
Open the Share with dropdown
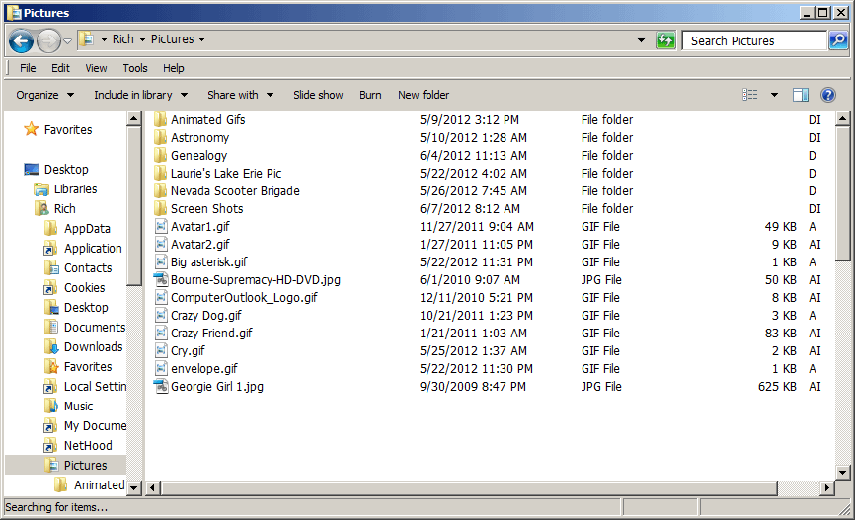click(x=239, y=95)
